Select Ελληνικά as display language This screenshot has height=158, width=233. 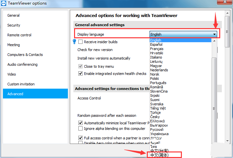[180, 121]
